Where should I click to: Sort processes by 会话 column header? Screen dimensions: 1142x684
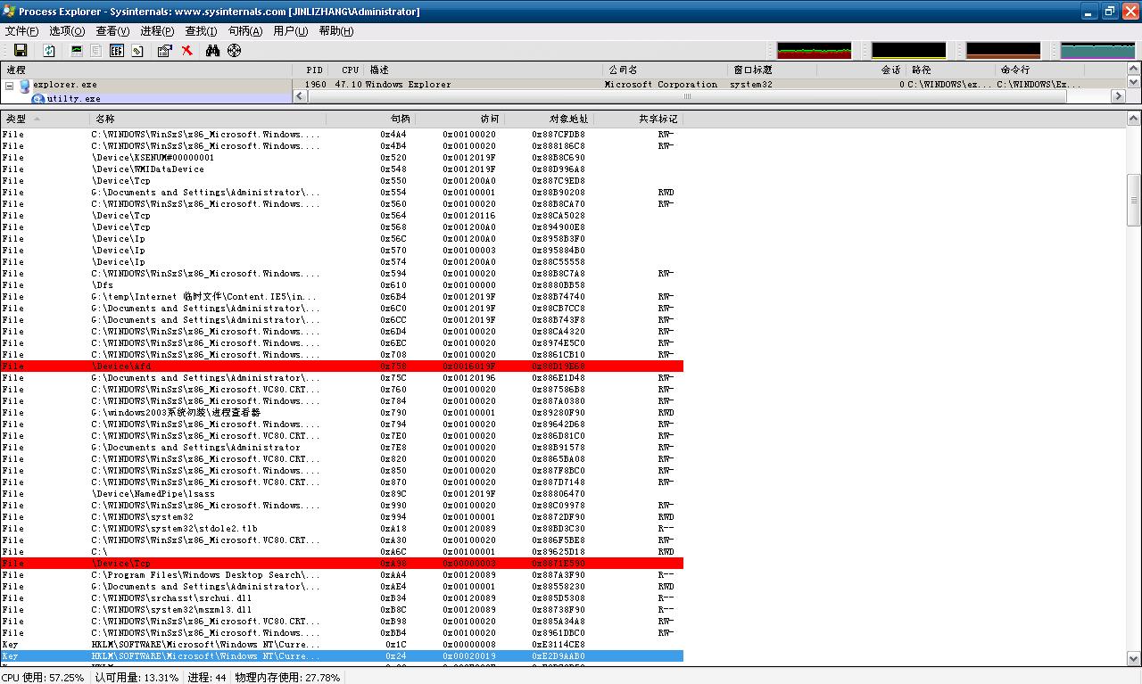coord(861,70)
